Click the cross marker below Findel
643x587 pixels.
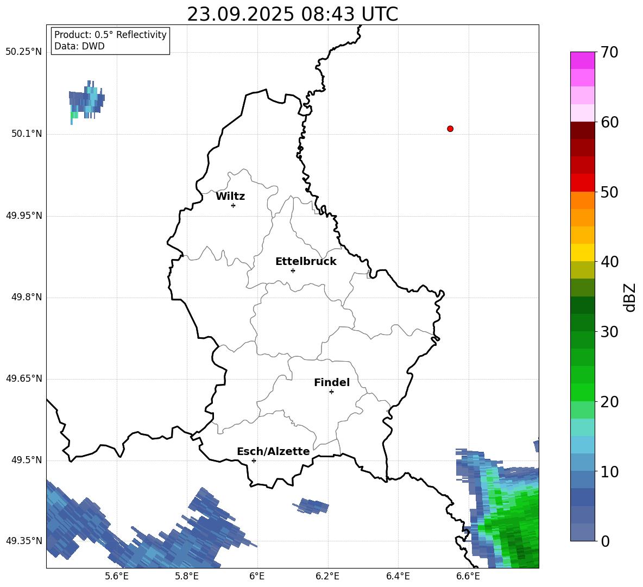[x=331, y=392]
